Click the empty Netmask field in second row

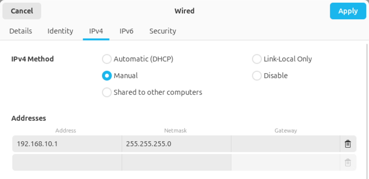pos(177,162)
